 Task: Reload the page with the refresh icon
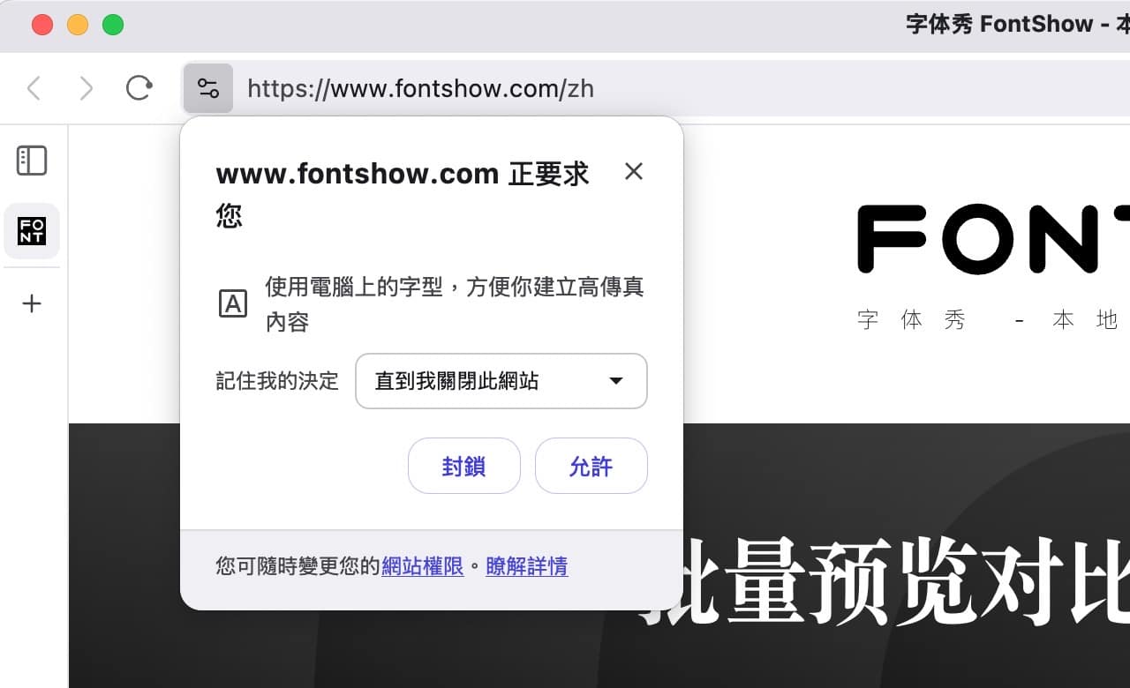pyautogui.click(x=139, y=88)
